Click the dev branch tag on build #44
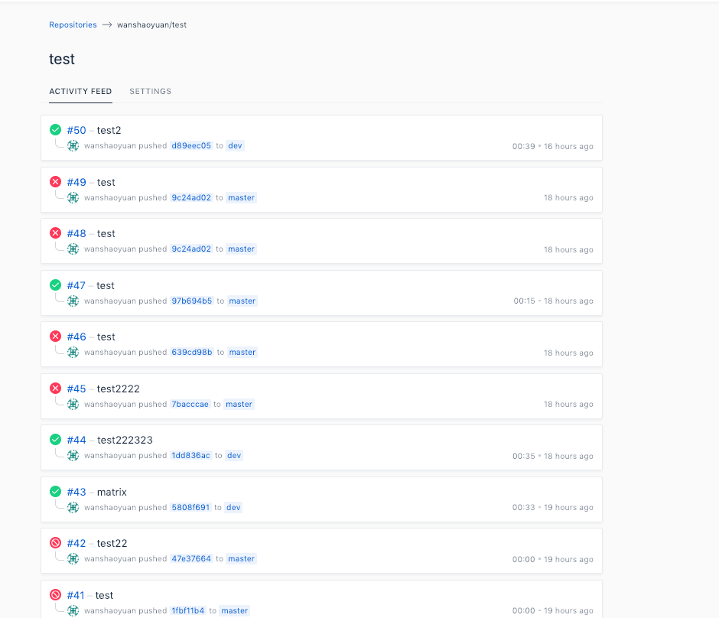This screenshot has width=719, height=618. point(234,456)
